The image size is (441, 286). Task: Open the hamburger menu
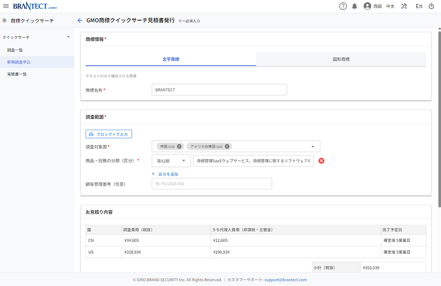click(x=6, y=6)
